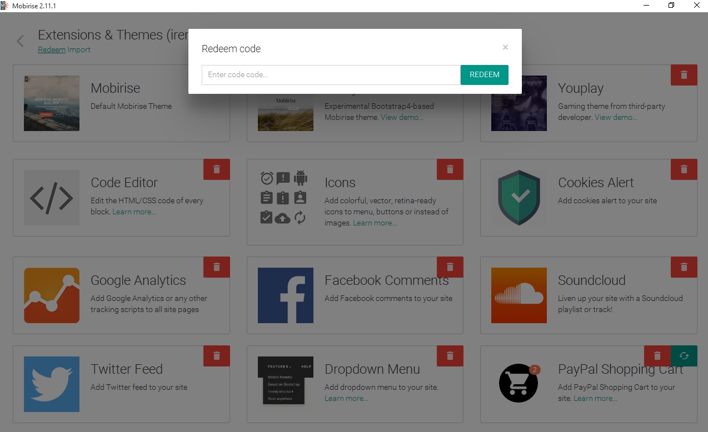Click the trash icon on Code Editor card

[217, 169]
